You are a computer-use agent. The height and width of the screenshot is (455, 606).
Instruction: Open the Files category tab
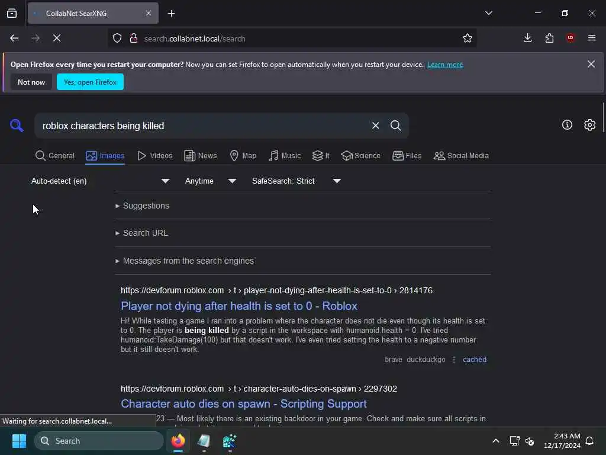(407, 156)
